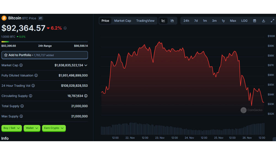Set chart range to 3m
The width and height of the screenshot is (276, 155).
(x=214, y=21)
